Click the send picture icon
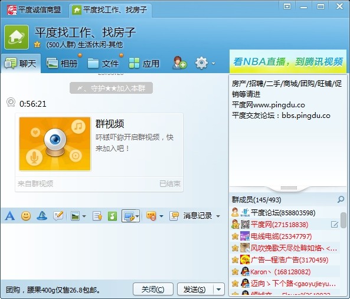 click(75, 216)
